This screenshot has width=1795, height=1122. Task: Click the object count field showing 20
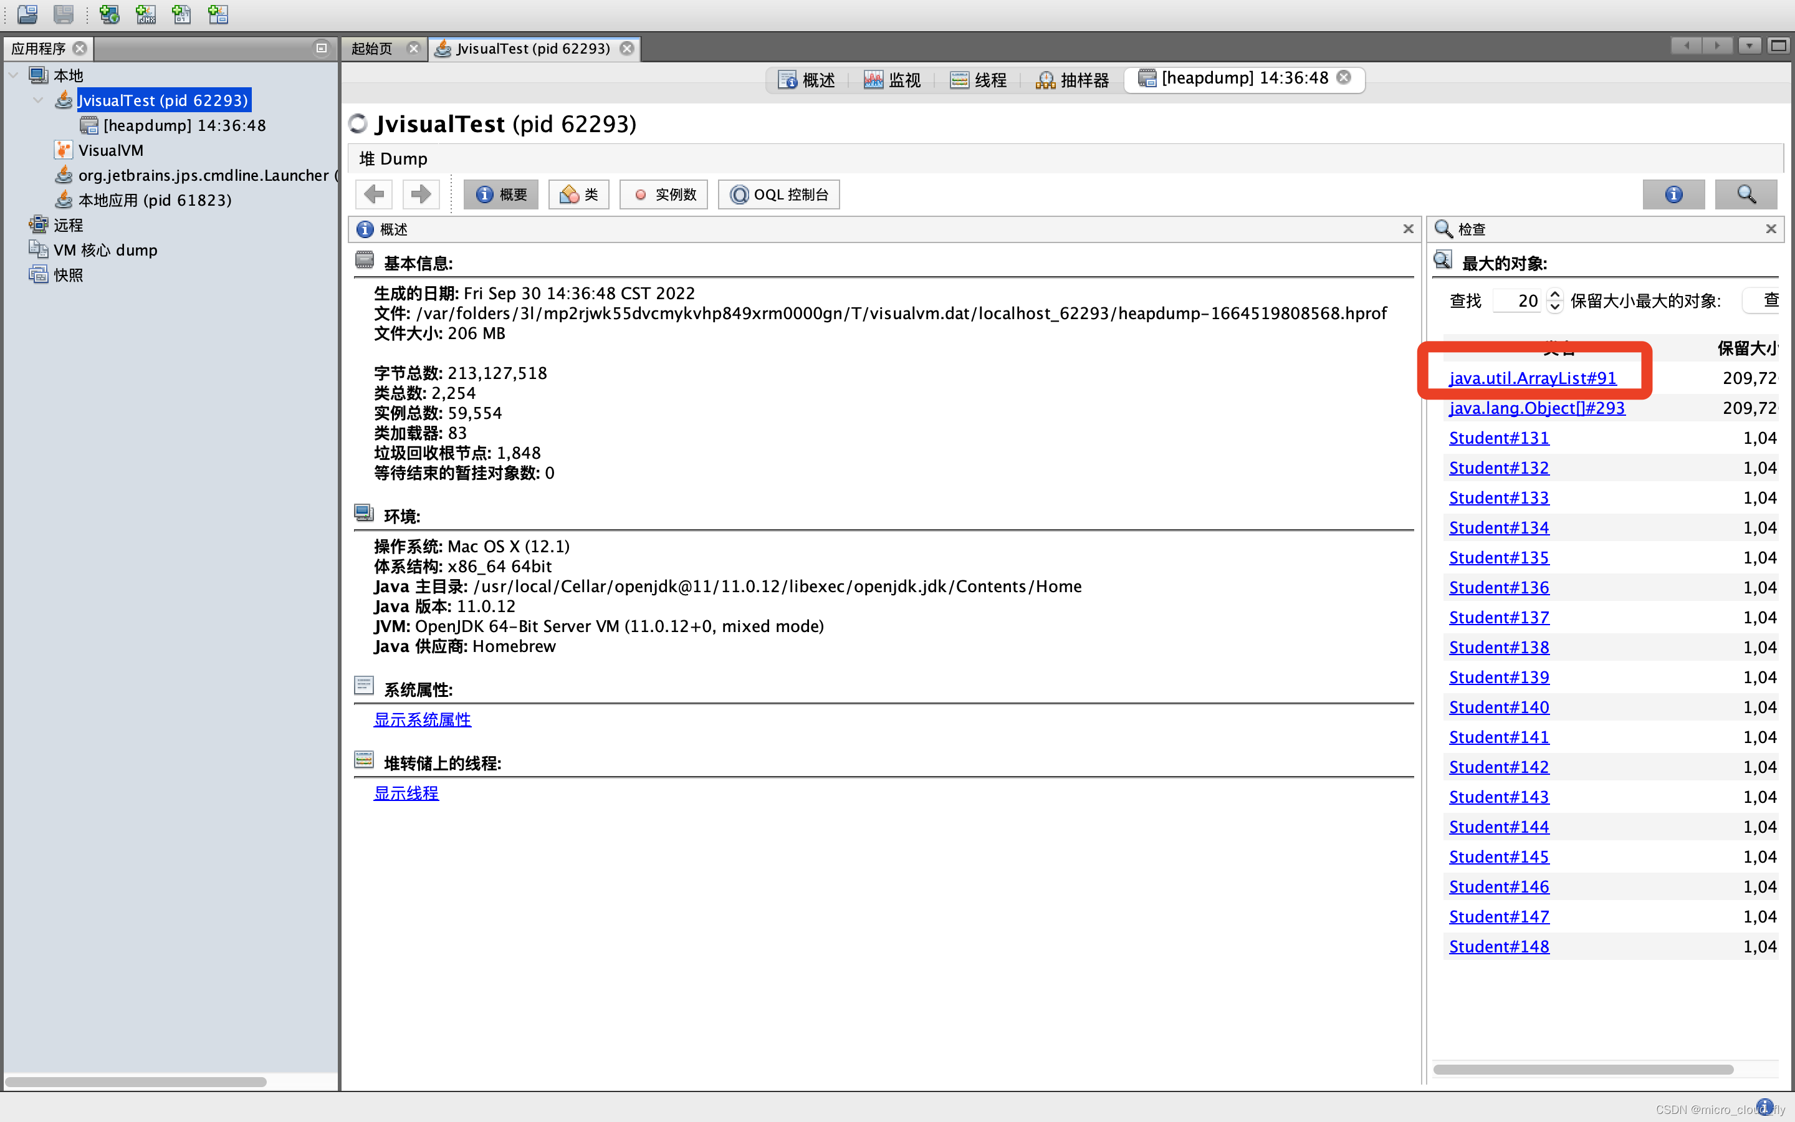1518,300
